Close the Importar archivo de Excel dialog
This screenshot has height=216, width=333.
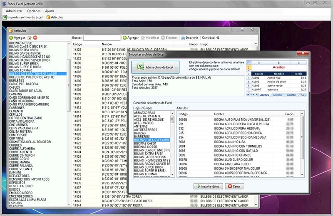pyautogui.click(x=303, y=53)
